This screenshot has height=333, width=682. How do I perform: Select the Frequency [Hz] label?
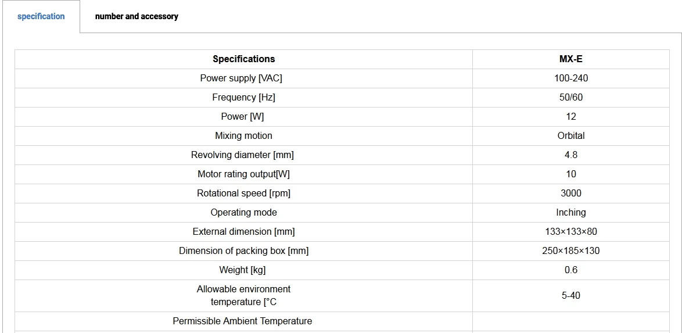point(243,98)
